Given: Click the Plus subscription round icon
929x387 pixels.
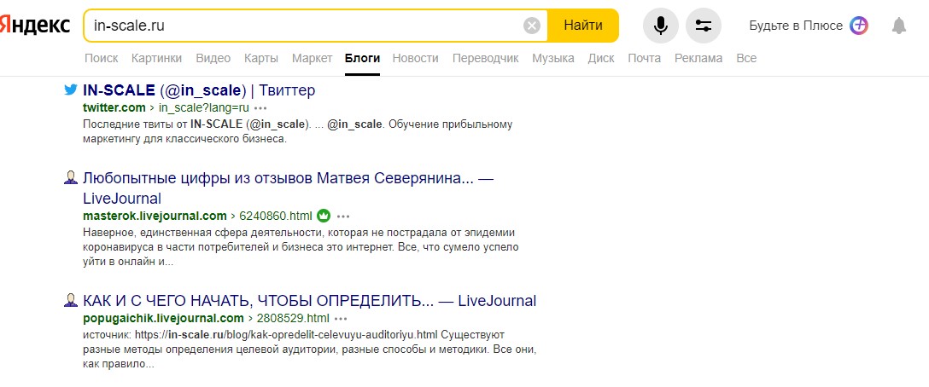Looking at the screenshot, I should point(858,26).
